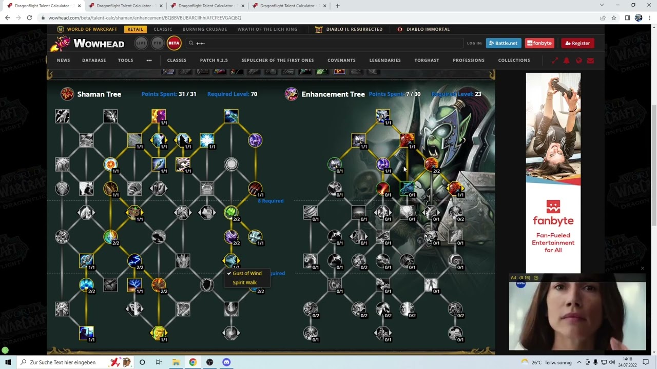The image size is (657, 369).
Task: Open the Collections nav menu
Action: point(514,60)
